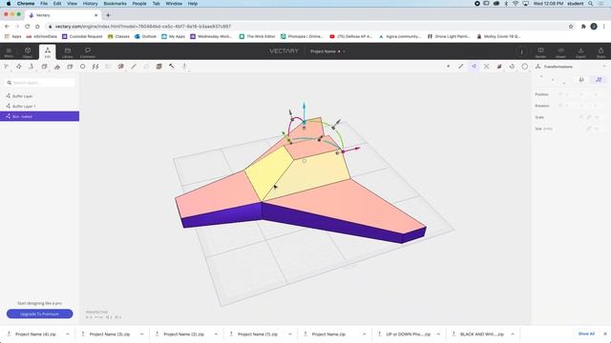Select the filled dark polygon icon

(499, 67)
